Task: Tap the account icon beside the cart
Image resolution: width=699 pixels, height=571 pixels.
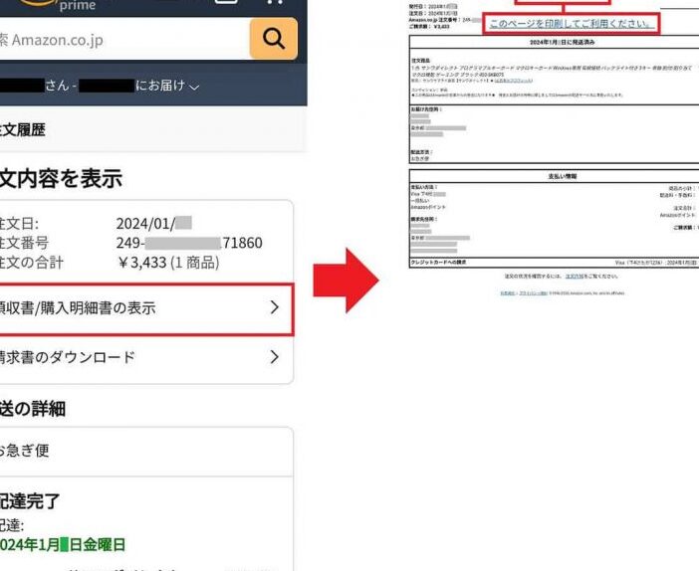Action: click(227, 3)
